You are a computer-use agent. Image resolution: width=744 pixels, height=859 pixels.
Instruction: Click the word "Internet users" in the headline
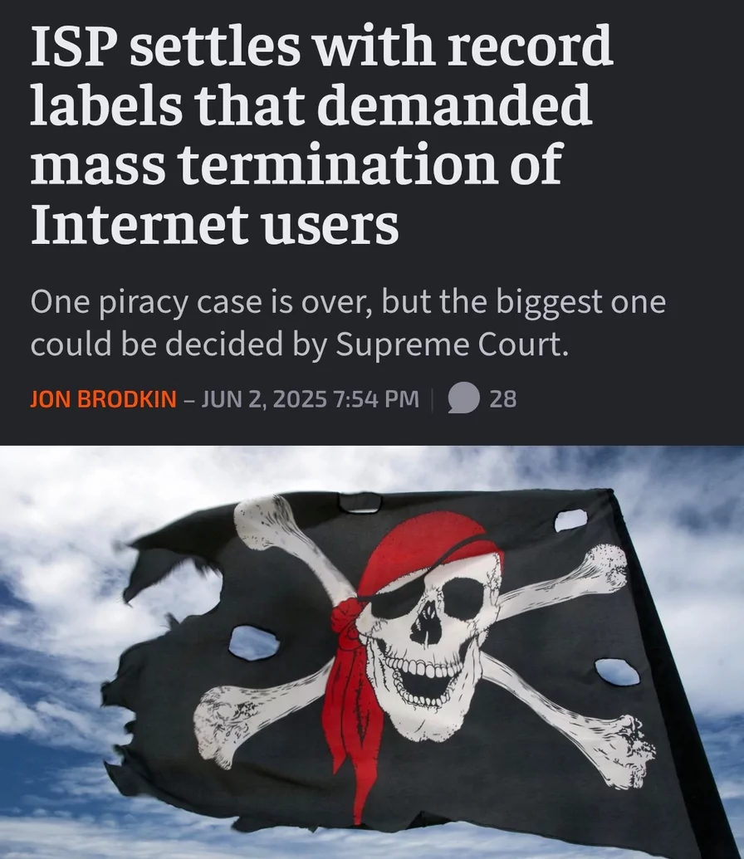(215, 225)
